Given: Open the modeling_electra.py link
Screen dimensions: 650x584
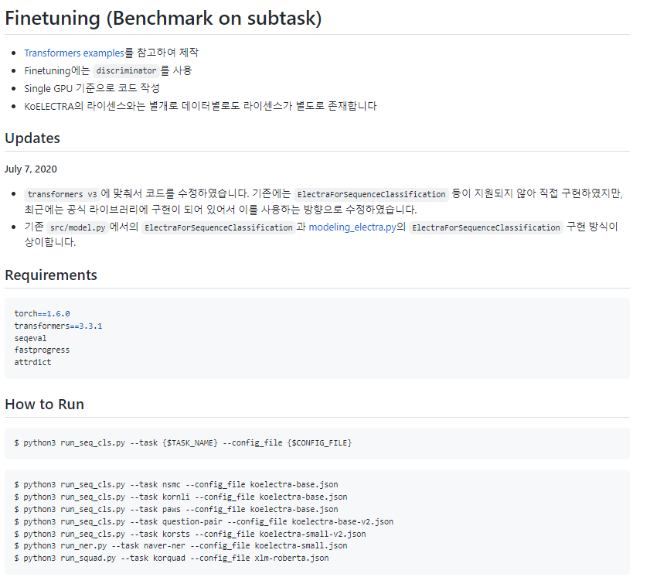Looking at the screenshot, I should point(352,227).
